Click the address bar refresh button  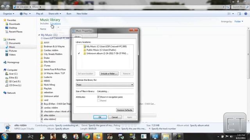(227, 7)
